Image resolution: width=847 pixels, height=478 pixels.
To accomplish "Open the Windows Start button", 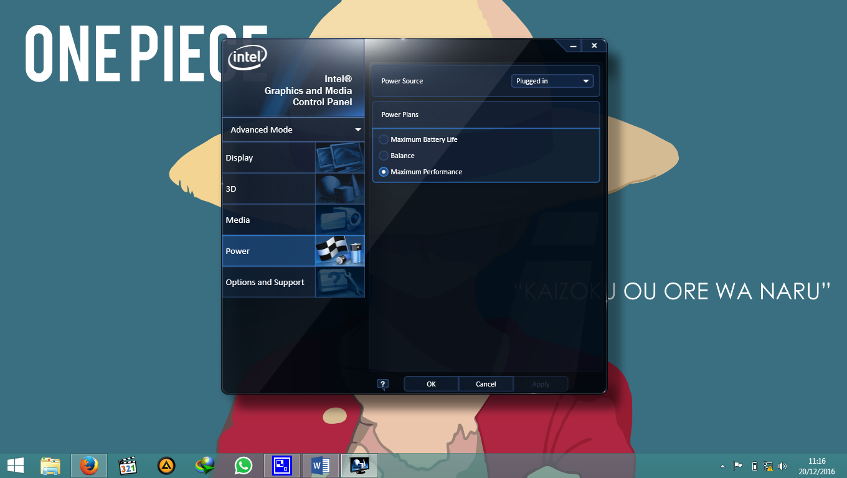I will click(x=16, y=465).
